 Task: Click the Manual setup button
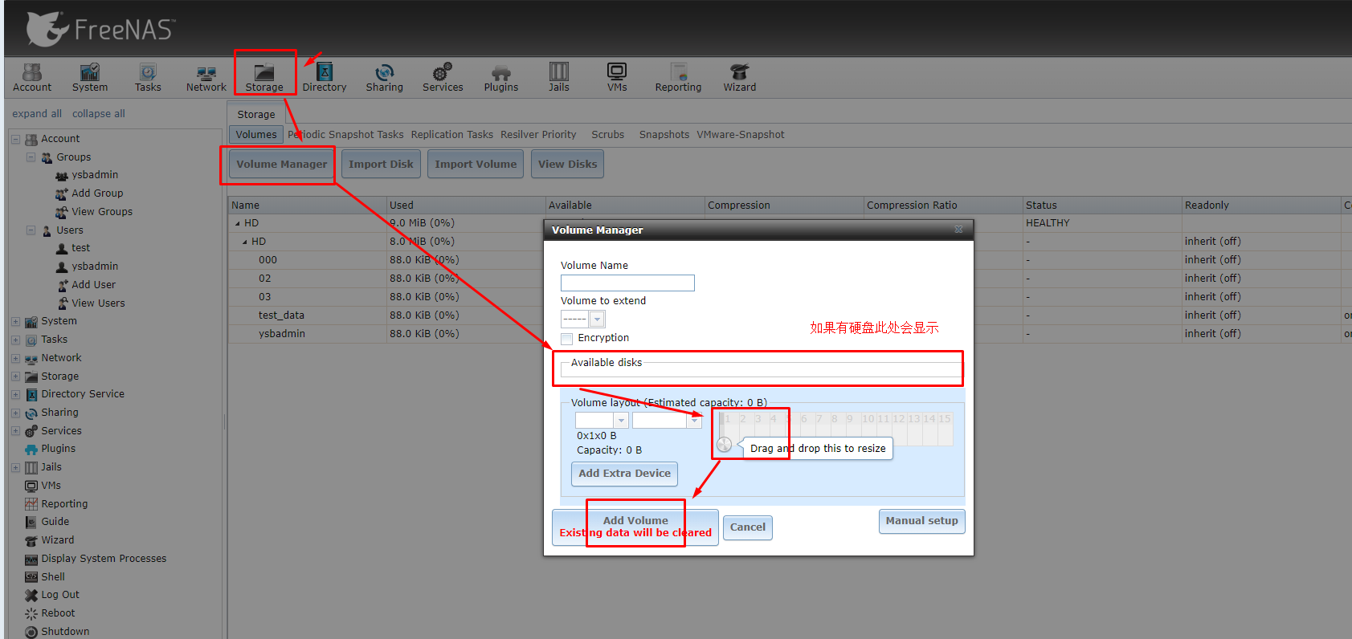coord(922,521)
